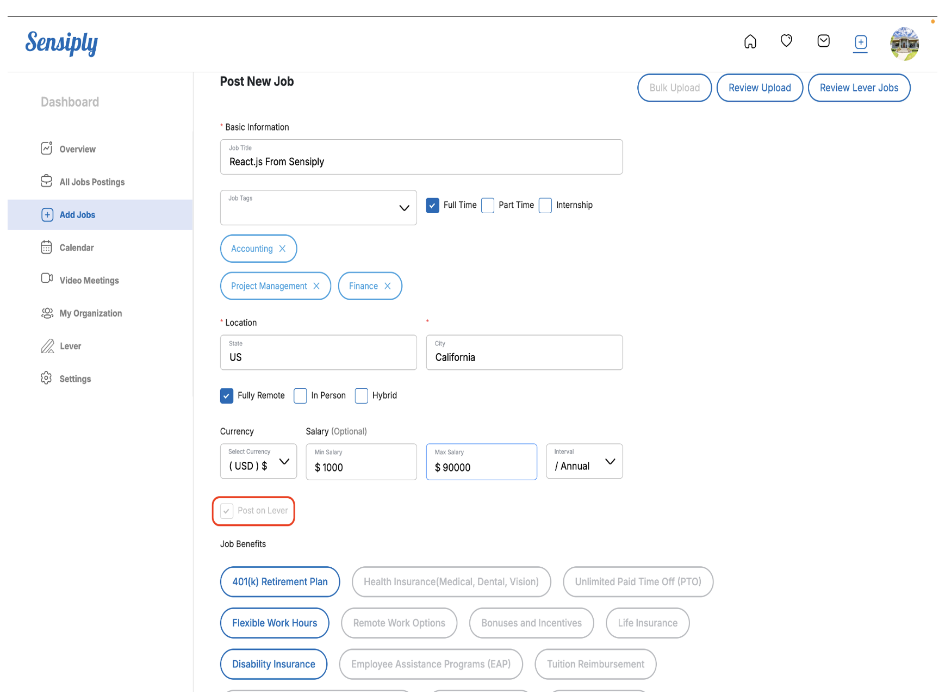This screenshot has width=945, height=694.
Task: Tick the Hybrid work checkbox
Action: point(362,395)
